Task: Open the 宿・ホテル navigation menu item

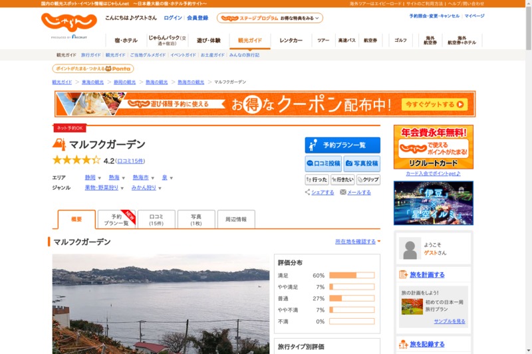Action: point(126,41)
